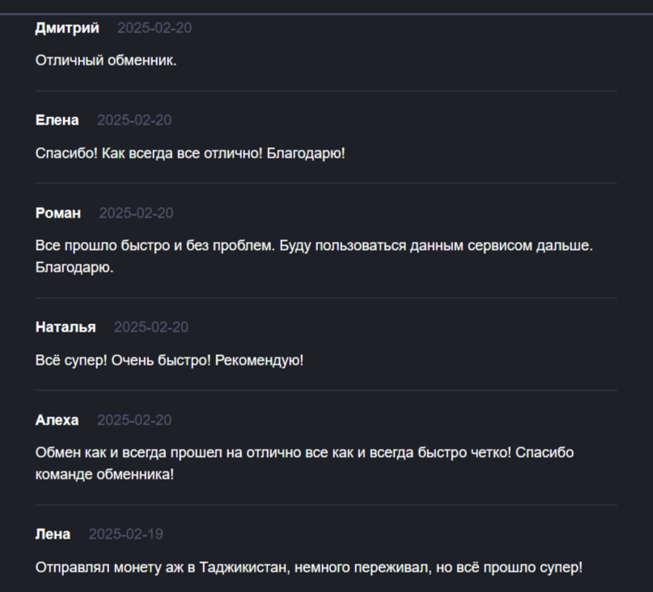
Task: Click the date next to Дмитрий
Action: (154, 28)
